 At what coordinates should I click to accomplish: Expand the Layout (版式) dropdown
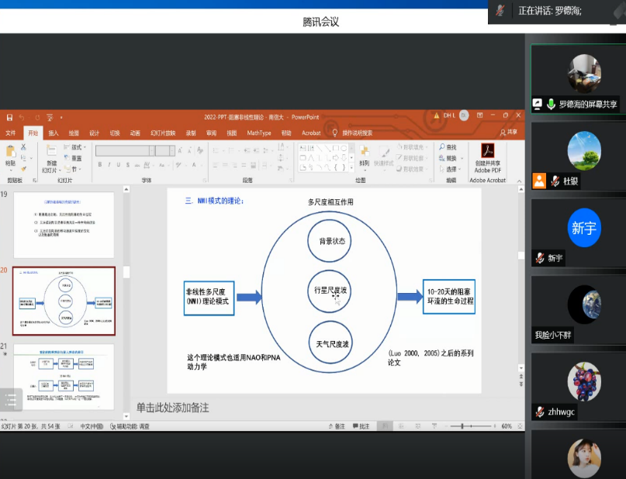coord(75,147)
